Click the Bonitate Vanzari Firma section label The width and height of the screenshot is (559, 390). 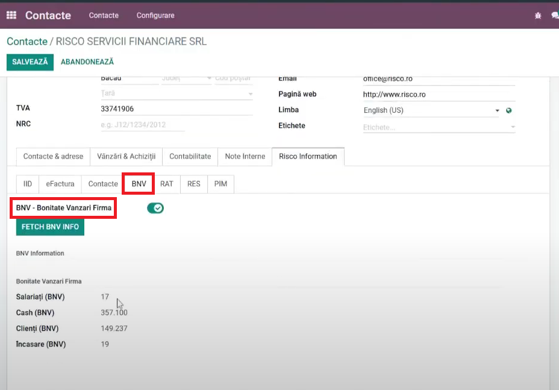tap(49, 281)
